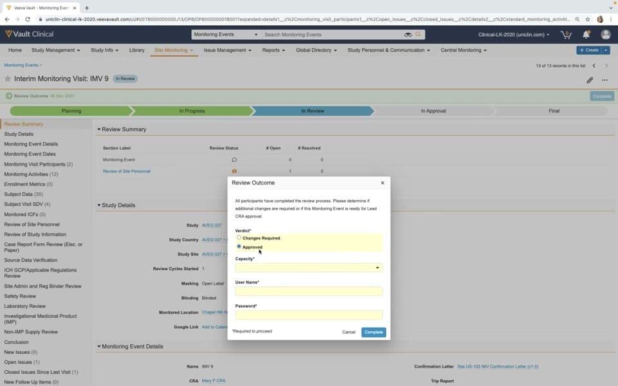Viewport: 618px width, 386px height.
Task: Reload the browser page
Action: click(28, 19)
